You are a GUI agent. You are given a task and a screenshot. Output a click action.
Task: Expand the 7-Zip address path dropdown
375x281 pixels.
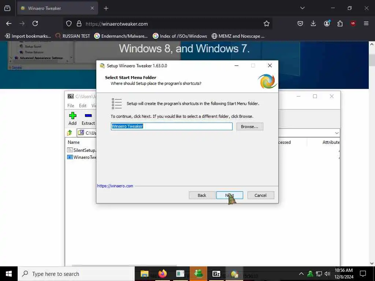[337, 133]
